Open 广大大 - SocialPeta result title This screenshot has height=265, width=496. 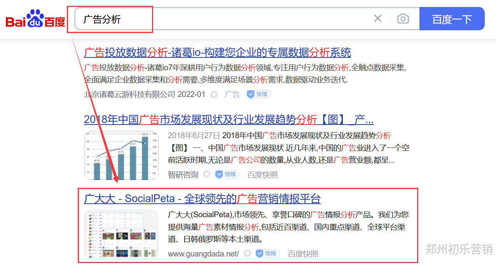coord(203,199)
